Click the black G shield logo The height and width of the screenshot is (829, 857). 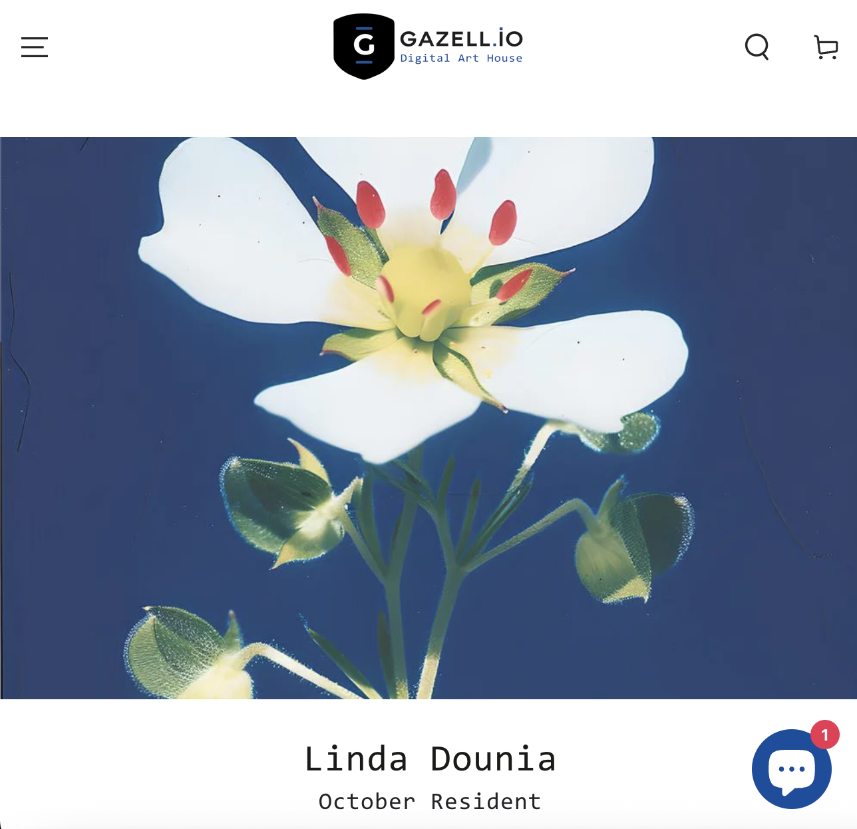pos(364,47)
